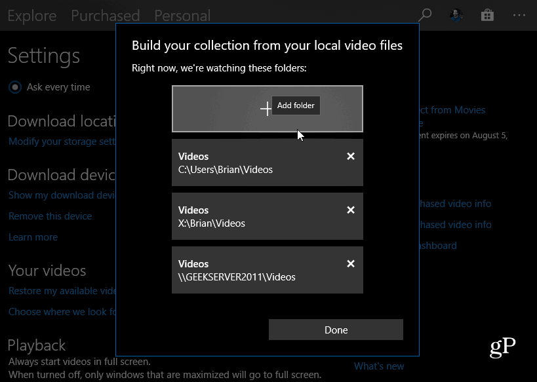The height and width of the screenshot is (382, 537).
Task: Switch to the Purchased tab
Action: pyautogui.click(x=105, y=15)
